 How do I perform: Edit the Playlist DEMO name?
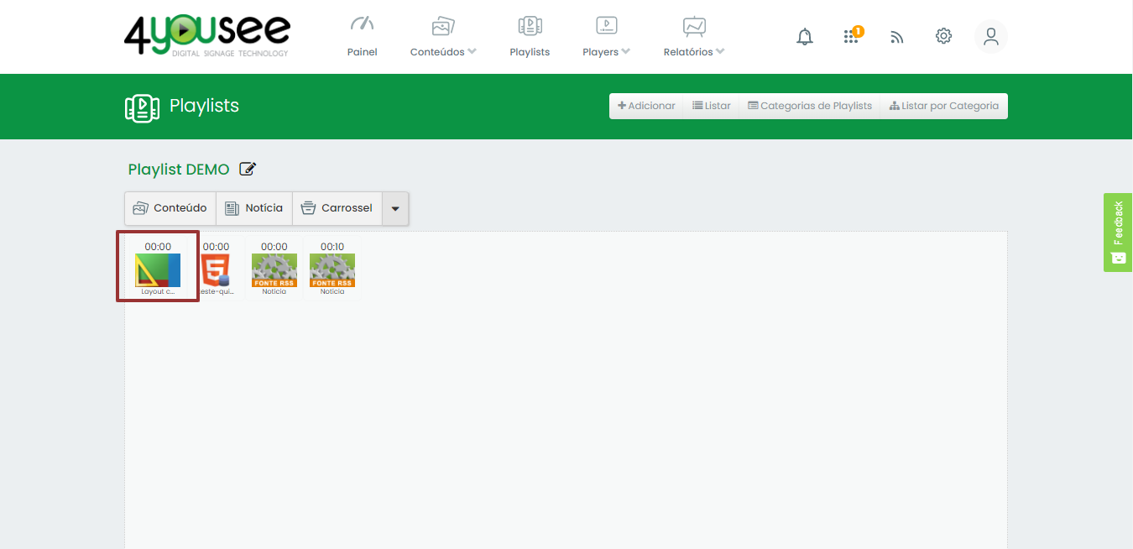(x=248, y=169)
